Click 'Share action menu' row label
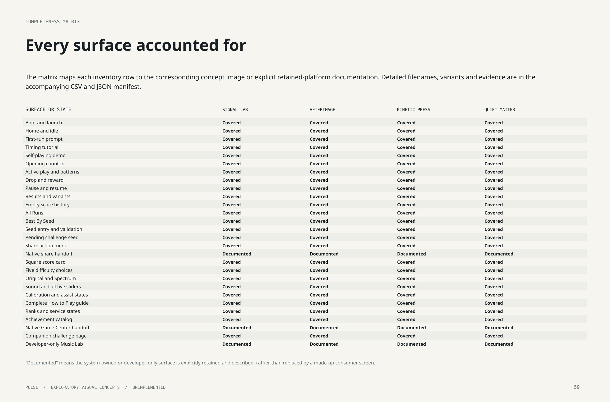 coord(46,246)
